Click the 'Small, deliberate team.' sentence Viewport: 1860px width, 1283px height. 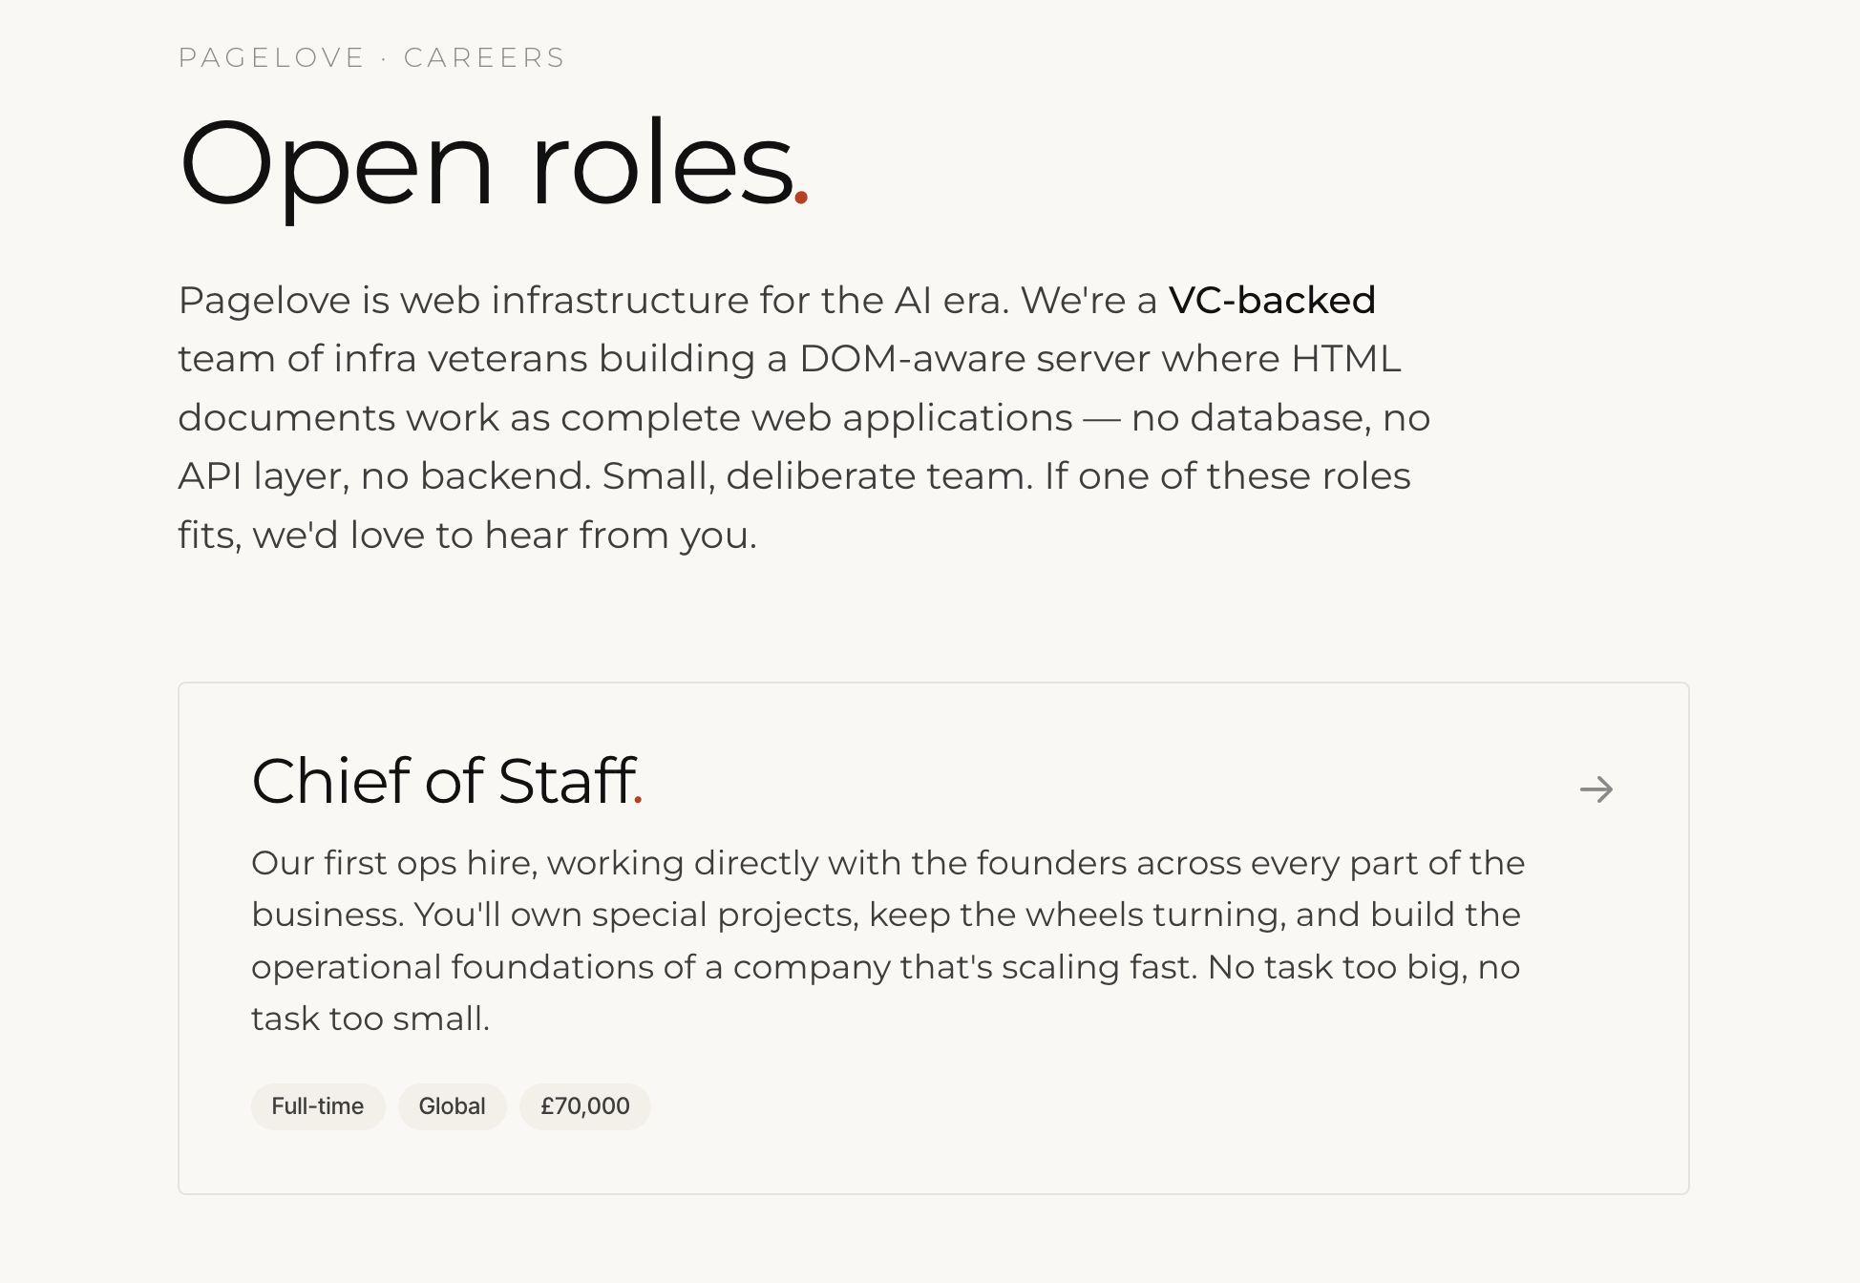pyautogui.click(x=817, y=475)
